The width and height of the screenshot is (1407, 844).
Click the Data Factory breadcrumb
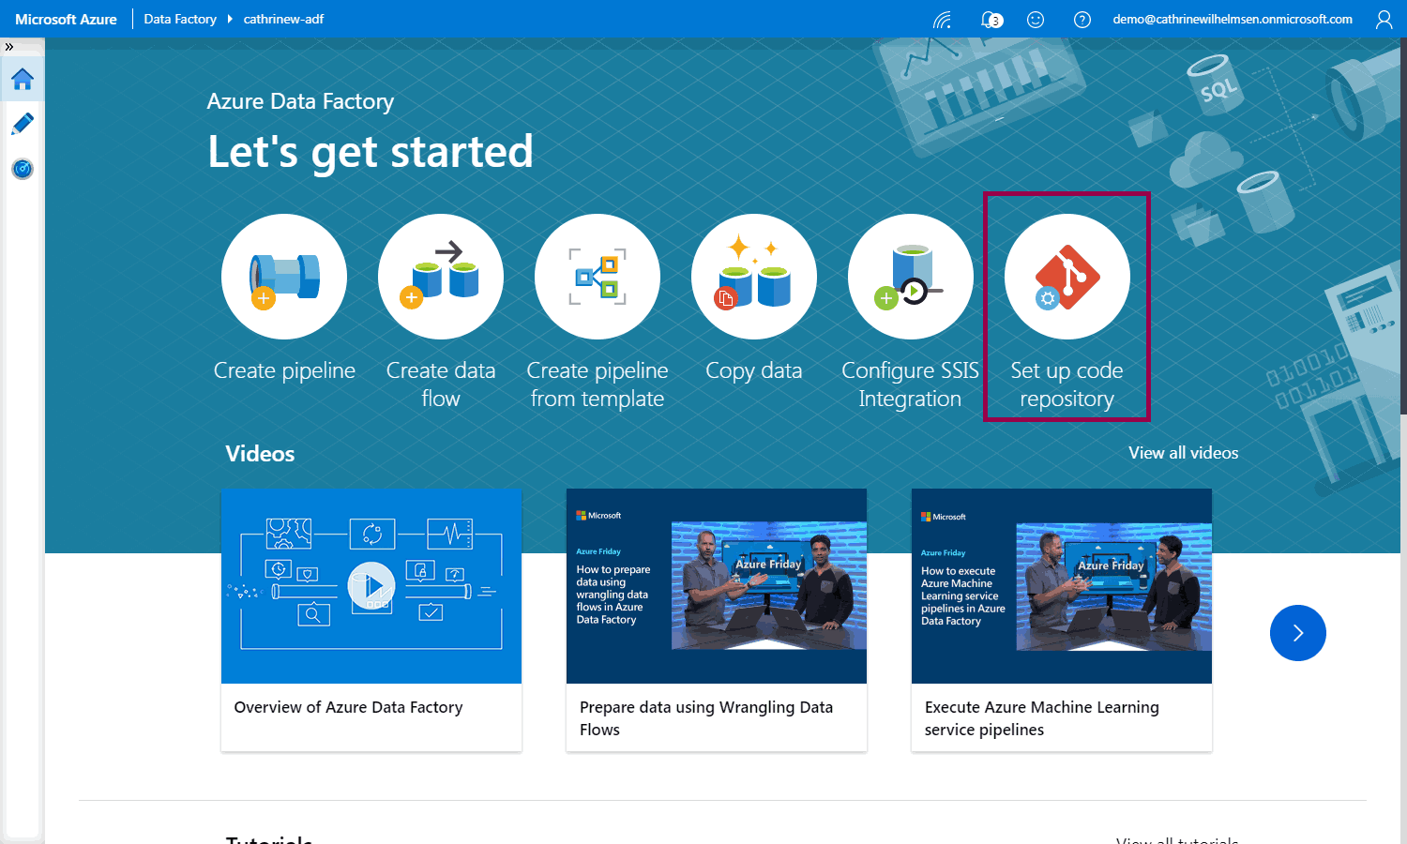[180, 20]
